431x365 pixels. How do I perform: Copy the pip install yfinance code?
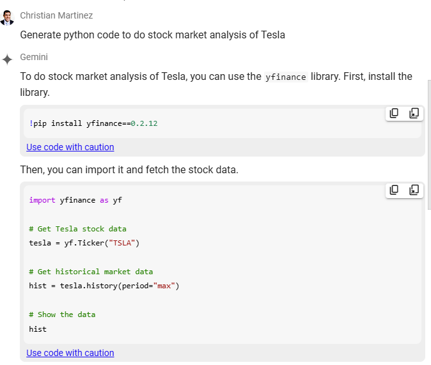[395, 113]
